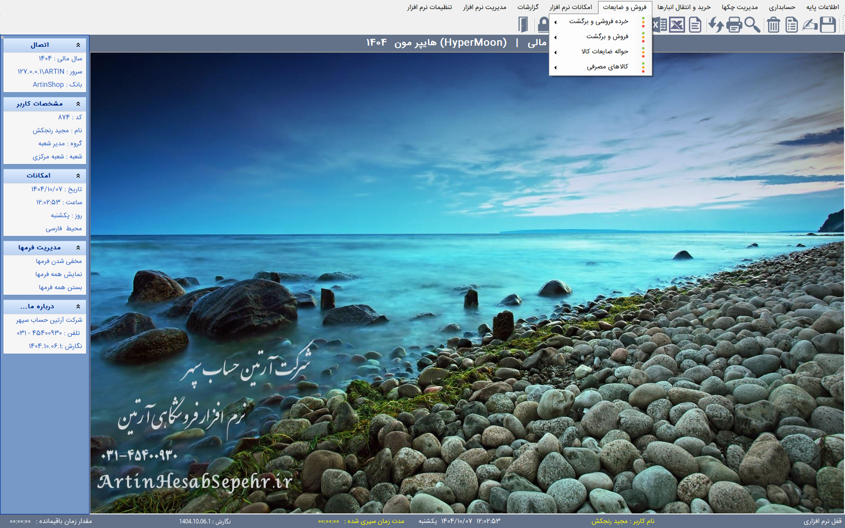Screen dimensions: 845x528
Task: Collapse the مدیریت فرمها panel chevron
Action: pos(78,247)
